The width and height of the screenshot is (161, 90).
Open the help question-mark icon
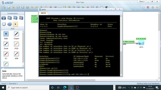pos(157,7)
